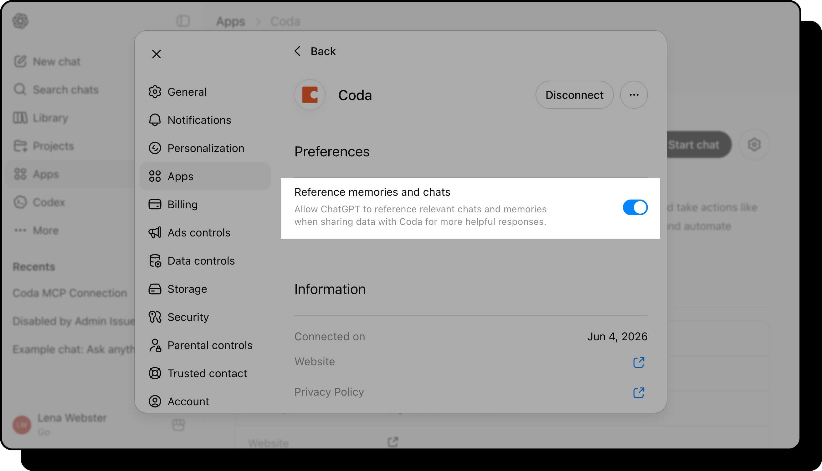
Task: Click the Back label text
Action: (x=323, y=51)
